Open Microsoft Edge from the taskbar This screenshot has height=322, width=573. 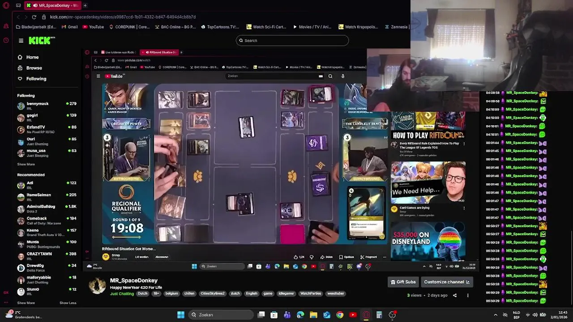[x=300, y=315]
